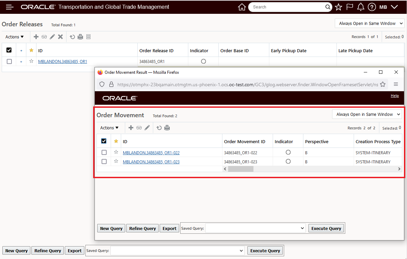
Task: Sort by Early Pickup Date column
Action: pyautogui.click(x=289, y=51)
